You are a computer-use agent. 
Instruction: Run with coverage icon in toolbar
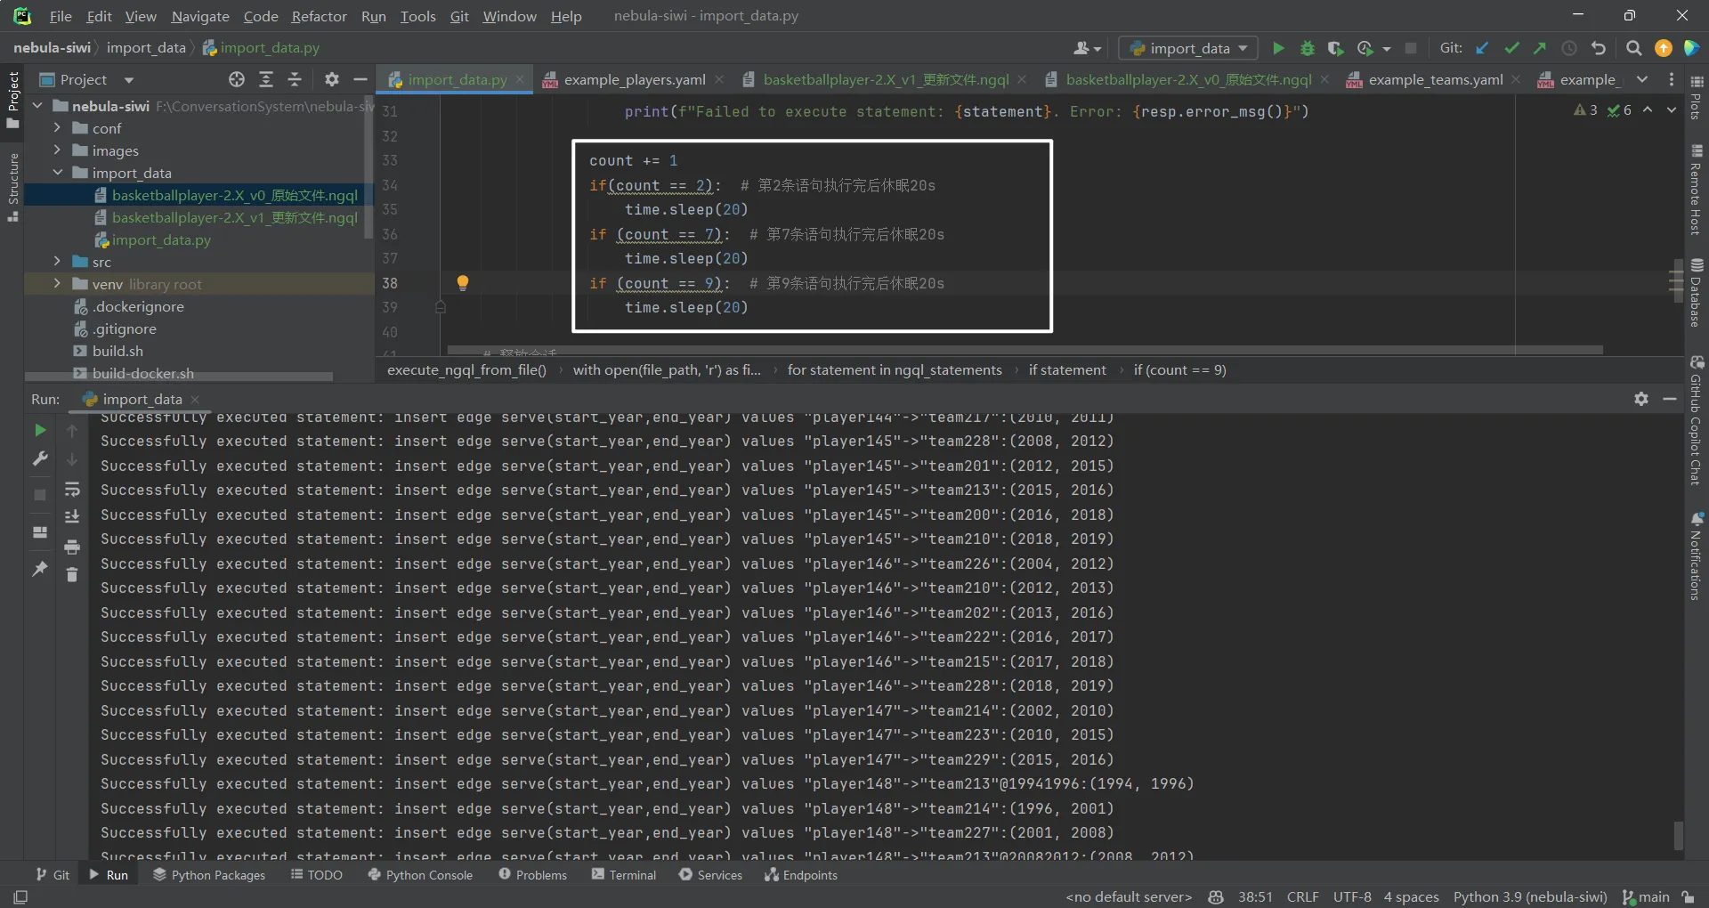click(x=1335, y=48)
